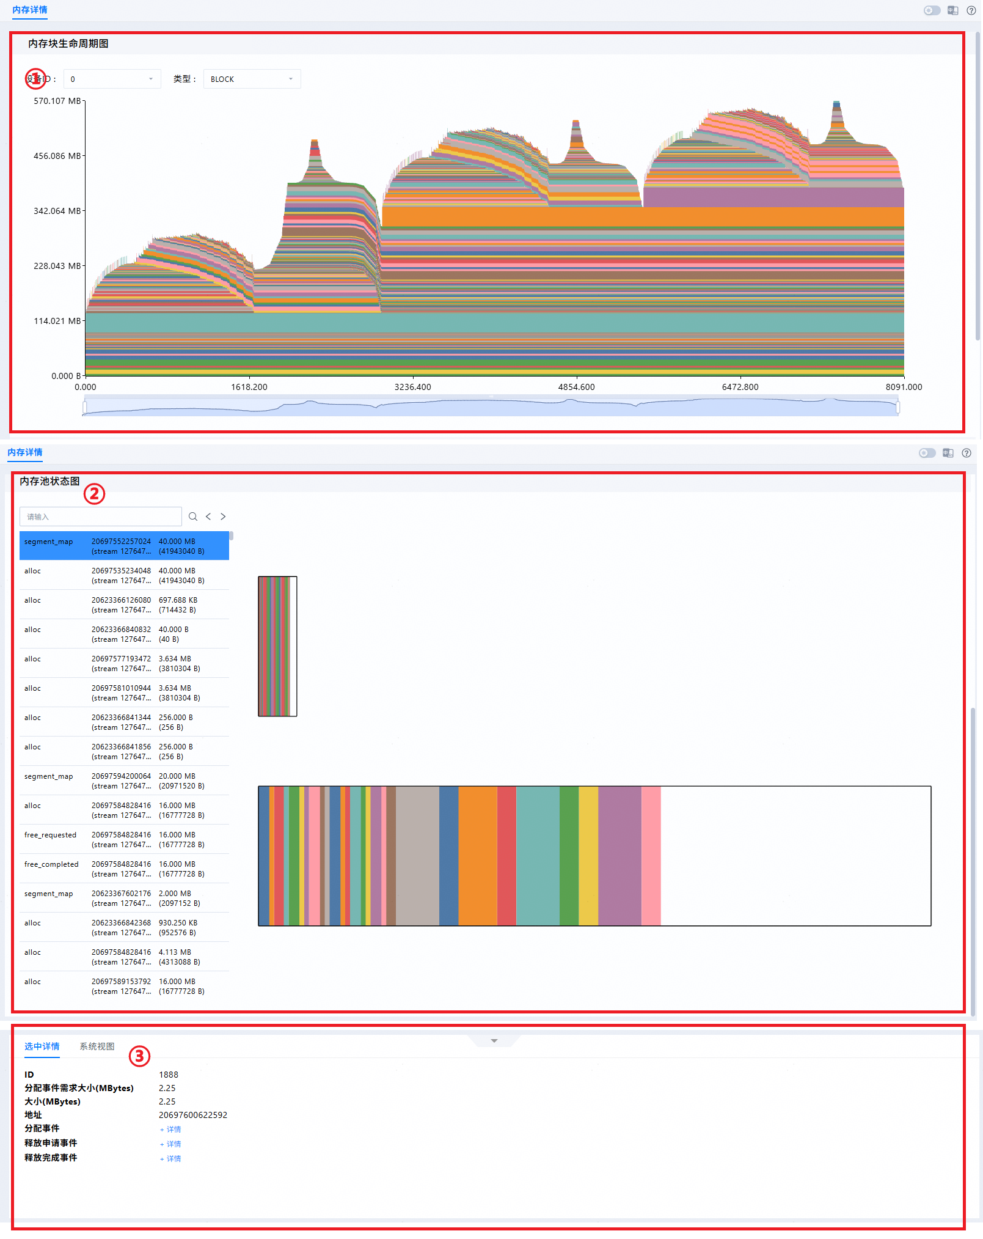Viewport: 983px width, 1239px height.
Task: Select alloc row 20623366840832 40.000 B
Action: [x=124, y=634]
